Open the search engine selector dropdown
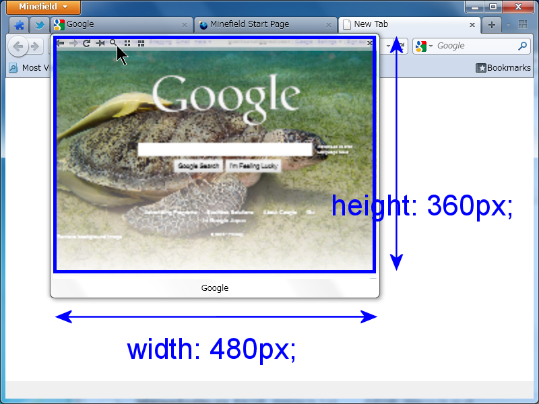This screenshot has height=404, width=539. (x=424, y=46)
